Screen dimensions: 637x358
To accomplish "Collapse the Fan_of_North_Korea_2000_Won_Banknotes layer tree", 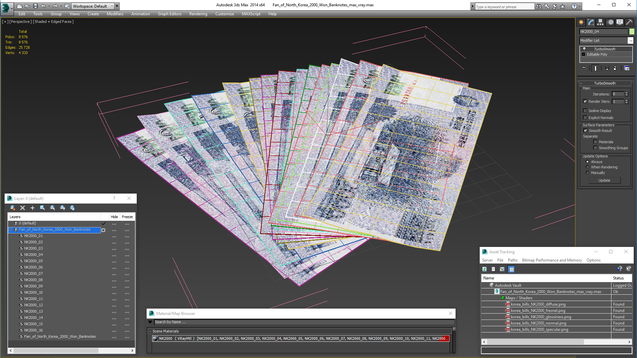I will 10,230.
